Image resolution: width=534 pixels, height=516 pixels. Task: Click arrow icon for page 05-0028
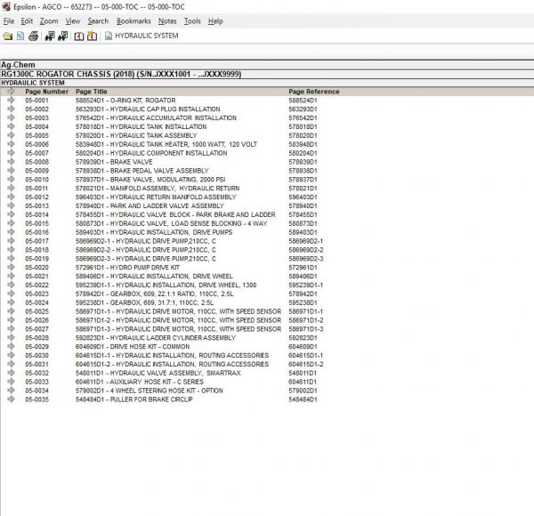(x=11, y=338)
